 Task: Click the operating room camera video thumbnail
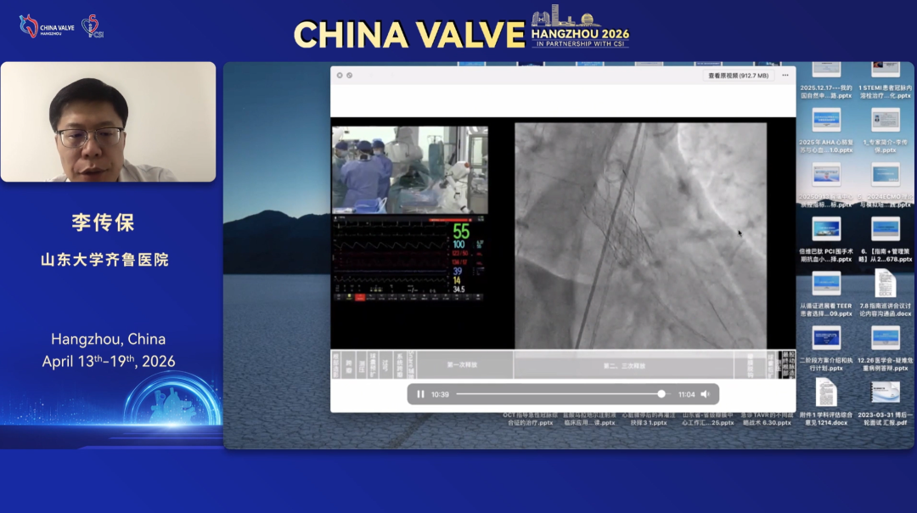coord(410,170)
